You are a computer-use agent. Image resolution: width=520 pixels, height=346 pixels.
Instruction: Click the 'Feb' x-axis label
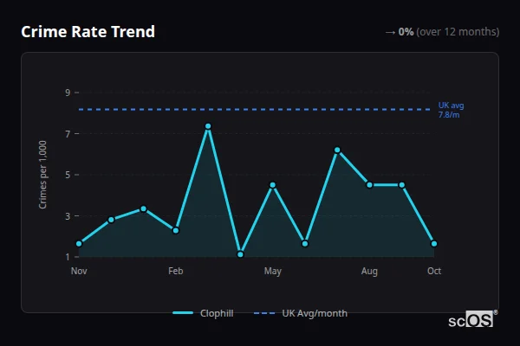click(176, 271)
